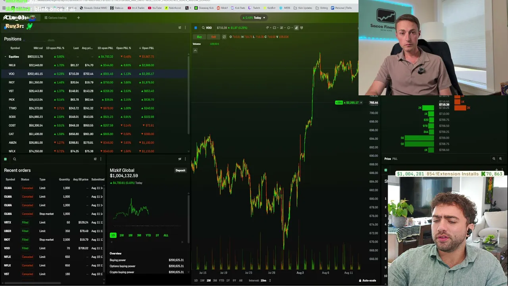Select the AMZN position row
The image size is (508, 286).
(94, 143)
